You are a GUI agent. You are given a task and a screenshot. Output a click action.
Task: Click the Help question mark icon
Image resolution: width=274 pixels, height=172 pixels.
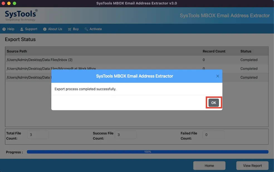point(4,29)
